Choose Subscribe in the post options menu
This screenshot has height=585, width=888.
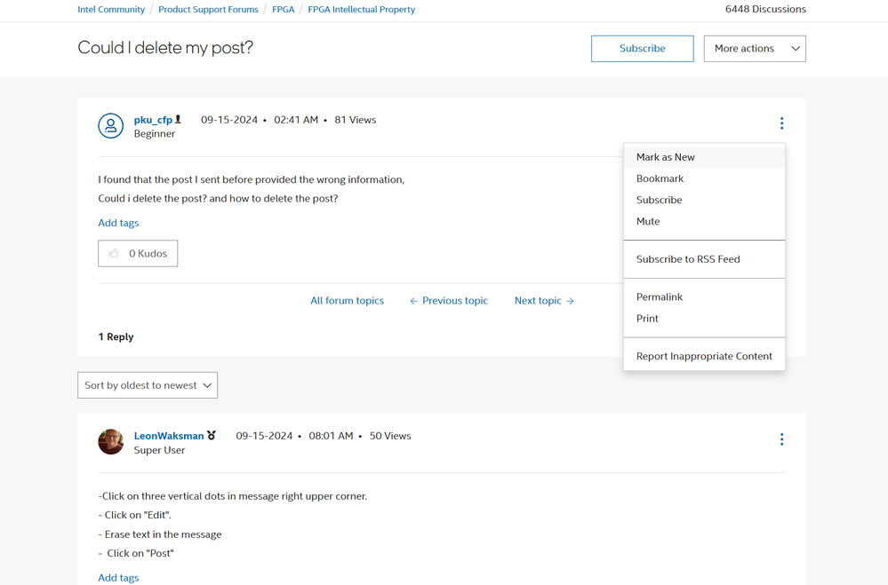coord(704,201)
